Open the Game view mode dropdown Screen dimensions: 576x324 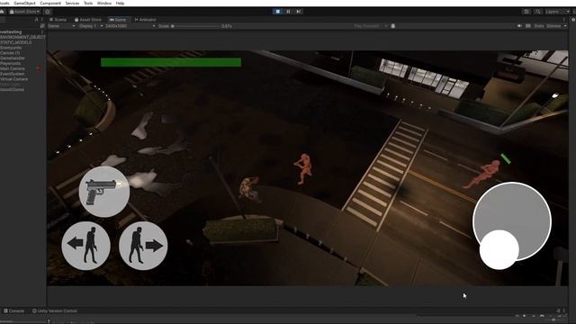61,26
